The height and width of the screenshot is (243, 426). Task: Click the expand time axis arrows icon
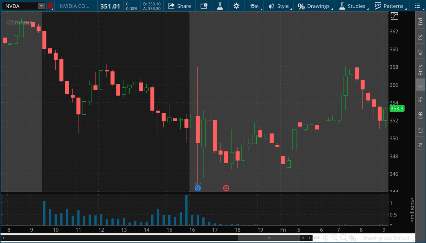pyautogui.click(x=317, y=238)
